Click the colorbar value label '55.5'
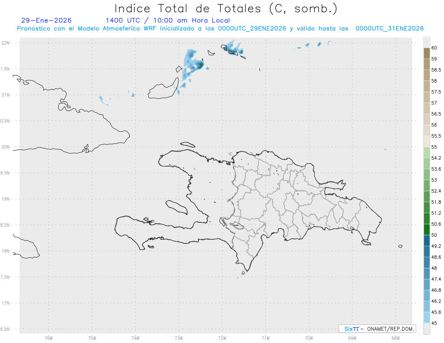Viewport: 444px width, 343px height. pyautogui.click(x=436, y=136)
